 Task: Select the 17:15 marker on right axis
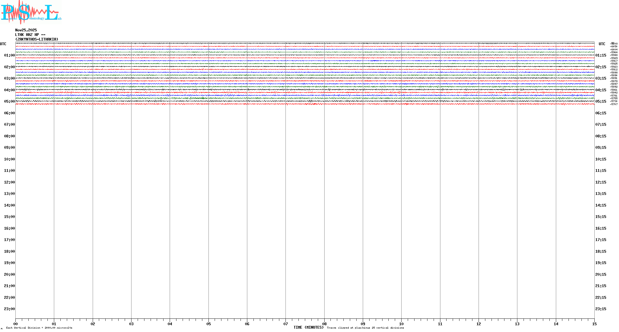[601, 240]
